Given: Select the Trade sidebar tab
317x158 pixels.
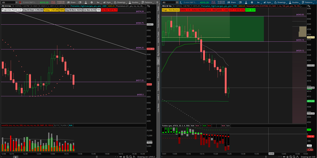Looking at the screenshot, I should pyautogui.click(x=158, y=8).
